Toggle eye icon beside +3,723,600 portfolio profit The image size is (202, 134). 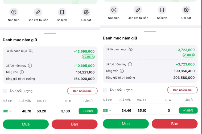coord(130,49)
